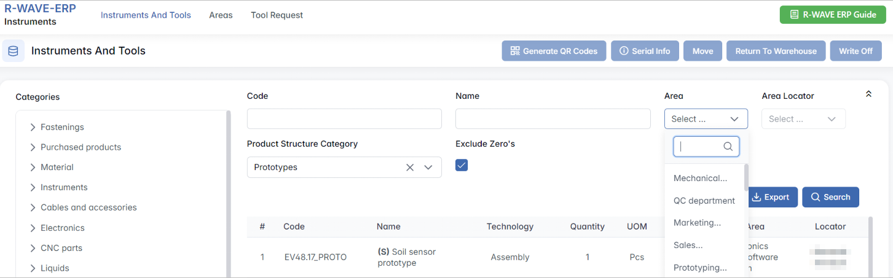Open the Tool Request tab
The height and width of the screenshot is (278, 893).
click(x=277, y=15)
